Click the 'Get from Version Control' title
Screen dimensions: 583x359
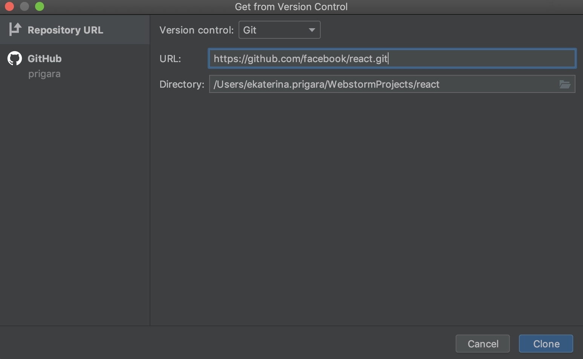click(291, 7)
